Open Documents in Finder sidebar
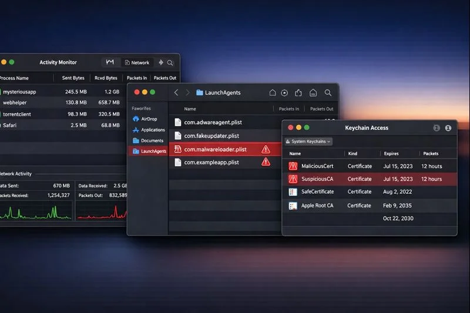Screen dimensions: 470x313 tap(148, 140)
